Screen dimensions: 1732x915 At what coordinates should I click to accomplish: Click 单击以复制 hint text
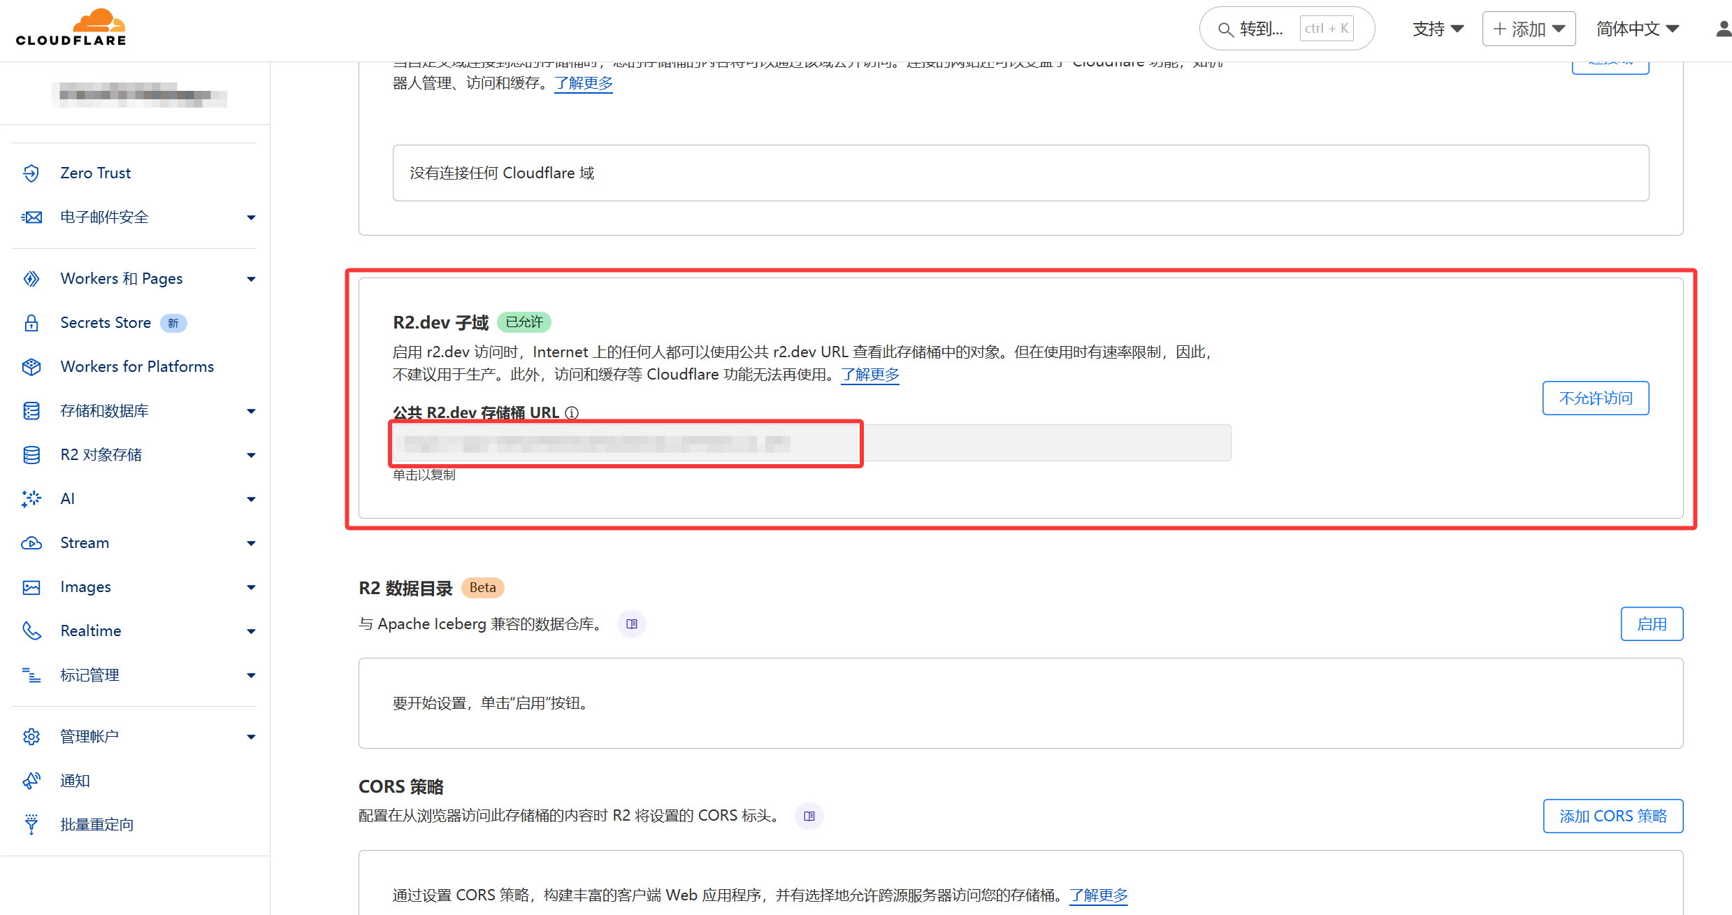click(424, 475)
